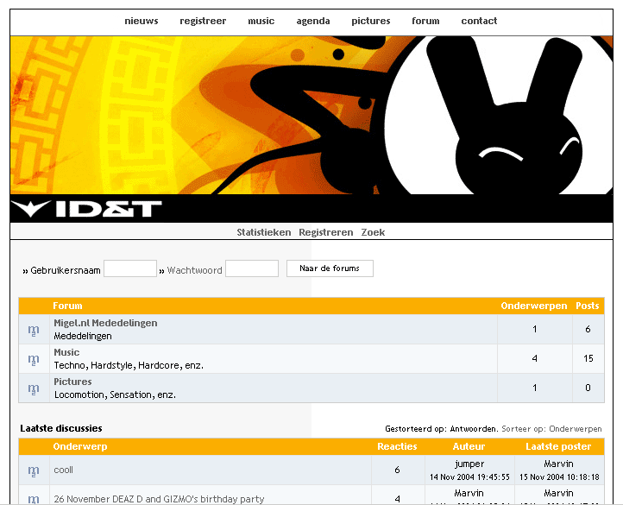Click the Onderwerp column header

[80, 446]
